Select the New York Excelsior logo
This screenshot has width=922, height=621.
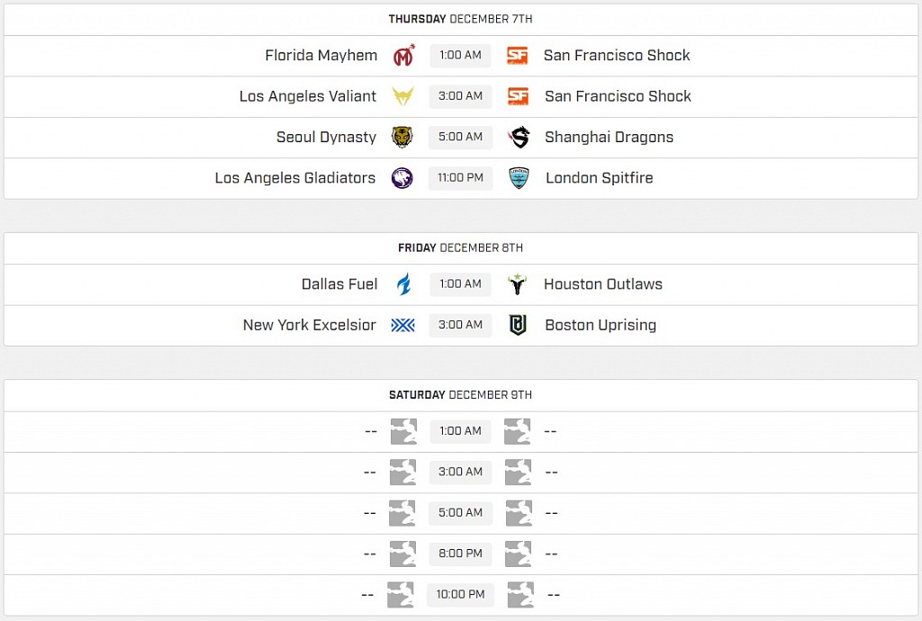pyautogui.click(x=403, y=325)
